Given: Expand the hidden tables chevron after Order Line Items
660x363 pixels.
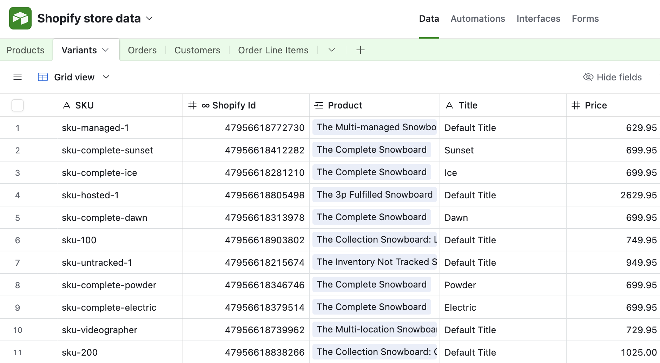Looking at the screenshot, I should [331, 50].
